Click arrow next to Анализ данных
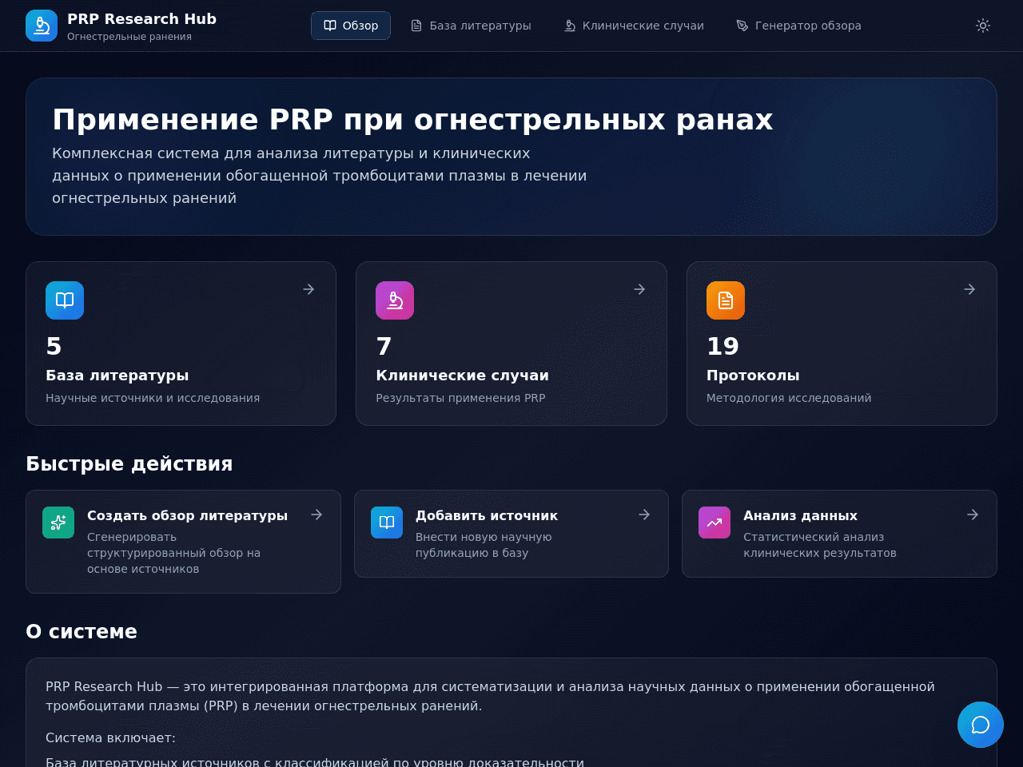The width and height of the screenshot is (1023, 767). 973,515
